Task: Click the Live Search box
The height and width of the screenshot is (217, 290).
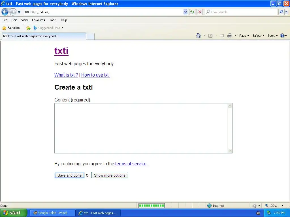Action: click(x=241, y=12)
